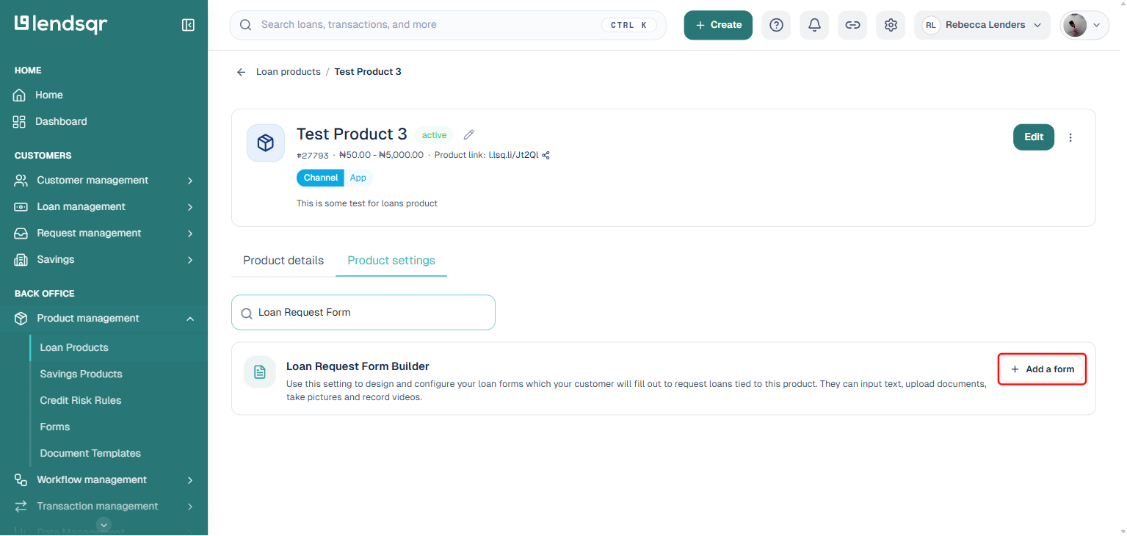Click the link chain icon in header
The width and height of the screenshot is (1127, 536).
852,25
